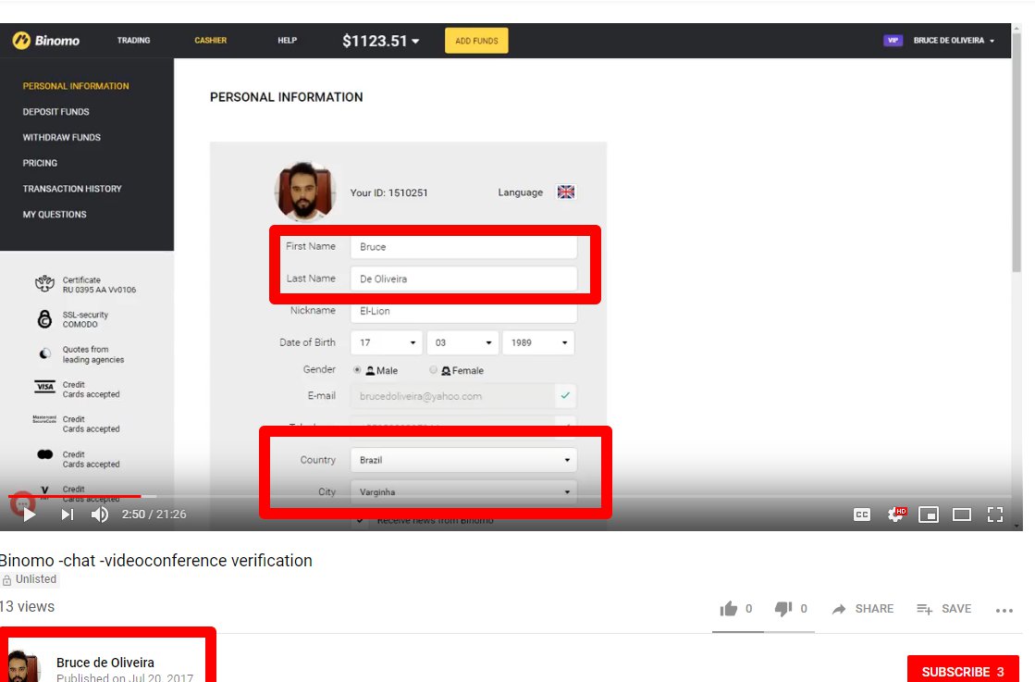Click the SSL-security COMODO lock icon
This screenshot has height=682, width=1035.
[44, 319]
